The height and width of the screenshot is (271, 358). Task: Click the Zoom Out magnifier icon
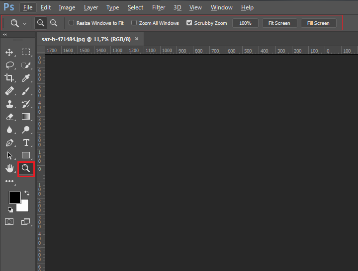54,23
